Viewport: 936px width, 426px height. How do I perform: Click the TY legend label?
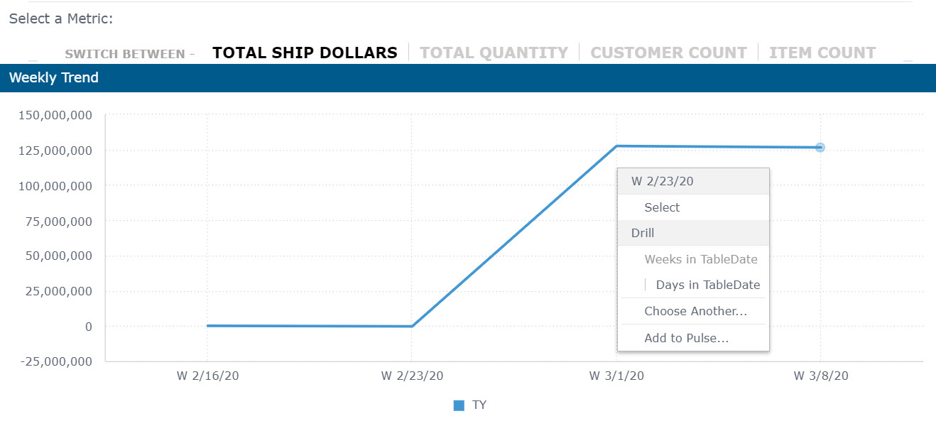click(479, 405)
